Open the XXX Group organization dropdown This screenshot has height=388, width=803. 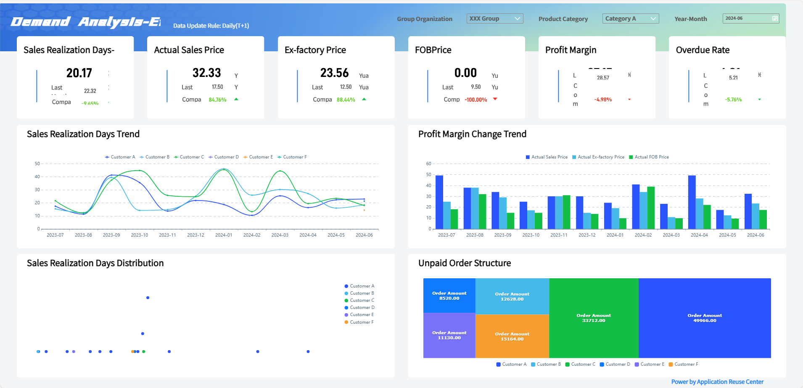click(x=495, y=18)
